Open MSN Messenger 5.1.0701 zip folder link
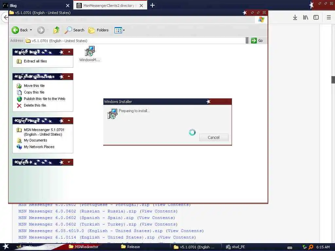335x251 pixels. 44,132
